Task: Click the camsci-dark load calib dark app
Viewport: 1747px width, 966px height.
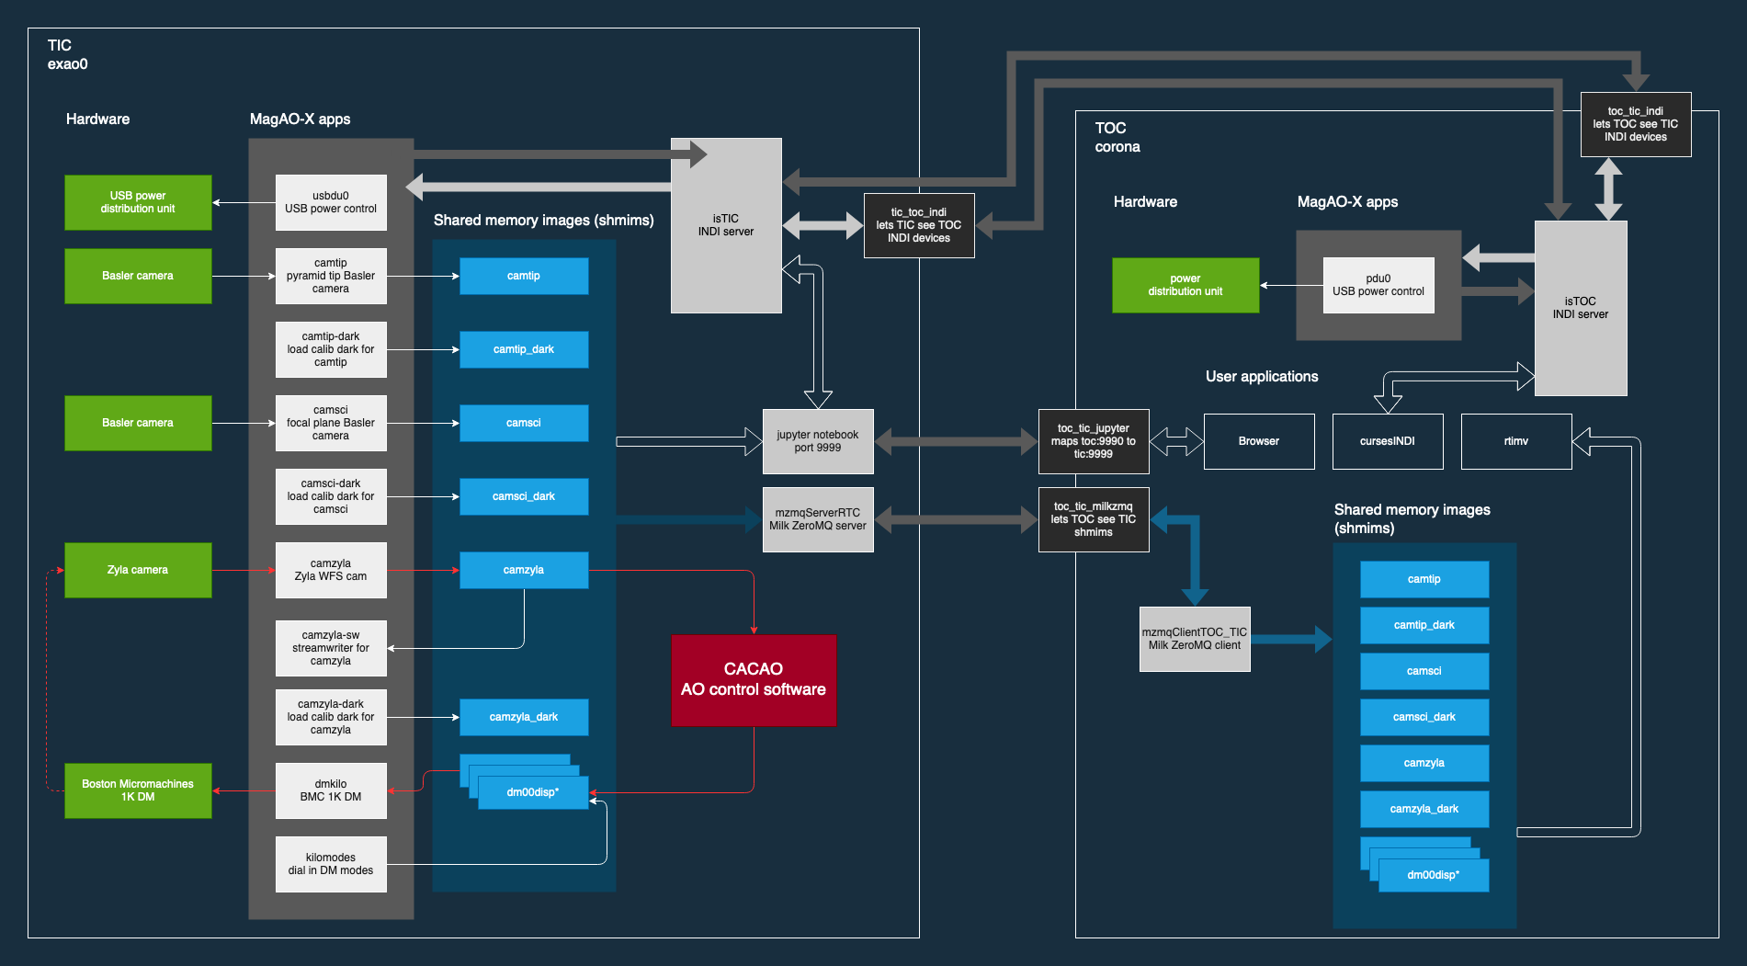Action: 331,496
